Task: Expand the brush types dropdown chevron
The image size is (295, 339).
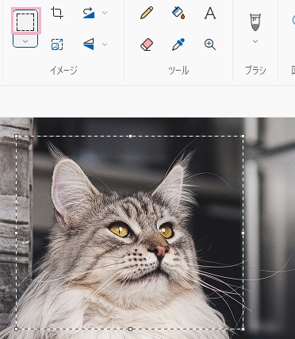Action: [255, 41]
